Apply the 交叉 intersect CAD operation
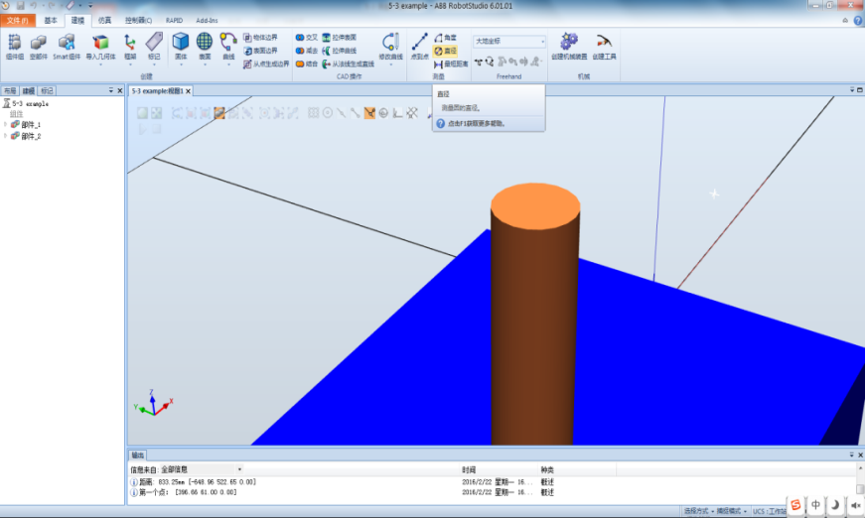Image resolution: width=865 pixels, height=518 pixels. (307, 38)
